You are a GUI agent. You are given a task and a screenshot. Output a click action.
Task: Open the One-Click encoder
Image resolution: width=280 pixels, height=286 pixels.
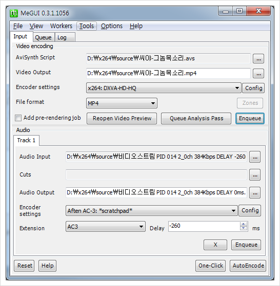click(210, 266)
